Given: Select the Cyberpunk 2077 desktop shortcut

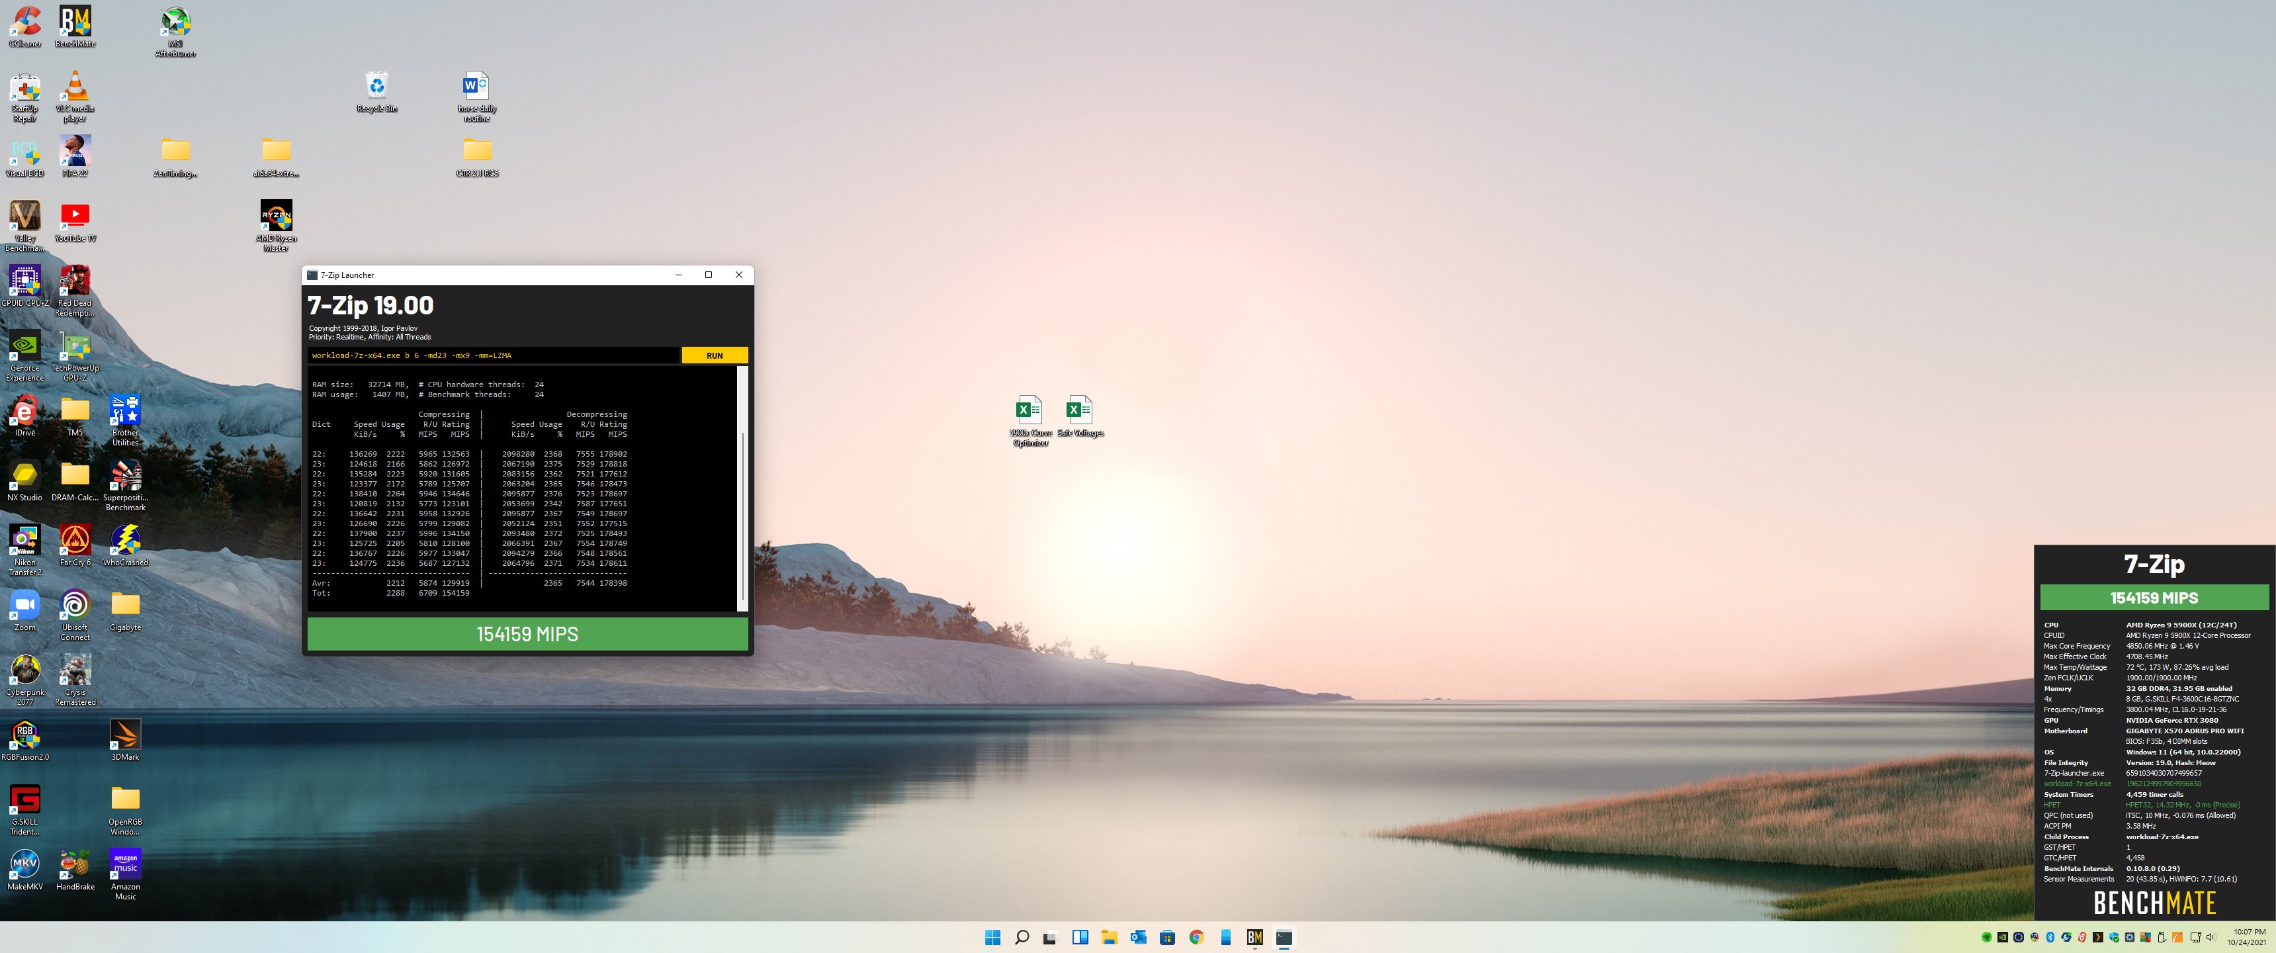Looking at the screenshot, I should click(24, 681).
